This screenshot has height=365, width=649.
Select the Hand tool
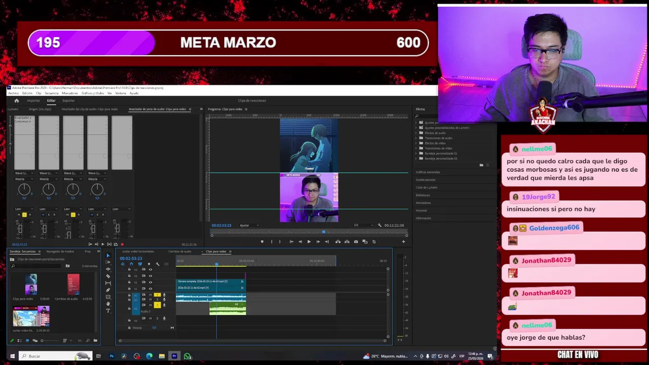(x=108, y=304)
